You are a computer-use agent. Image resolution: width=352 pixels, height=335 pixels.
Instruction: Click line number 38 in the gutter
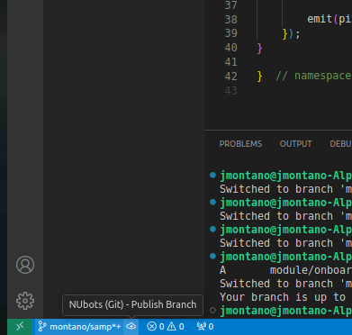point(230,20)
